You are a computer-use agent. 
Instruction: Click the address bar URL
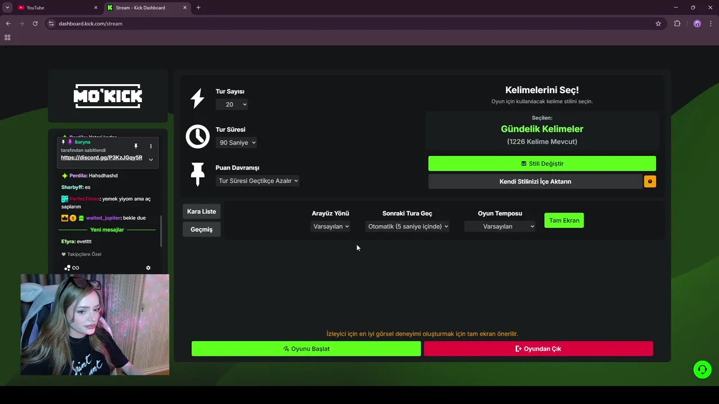[90, 24]
